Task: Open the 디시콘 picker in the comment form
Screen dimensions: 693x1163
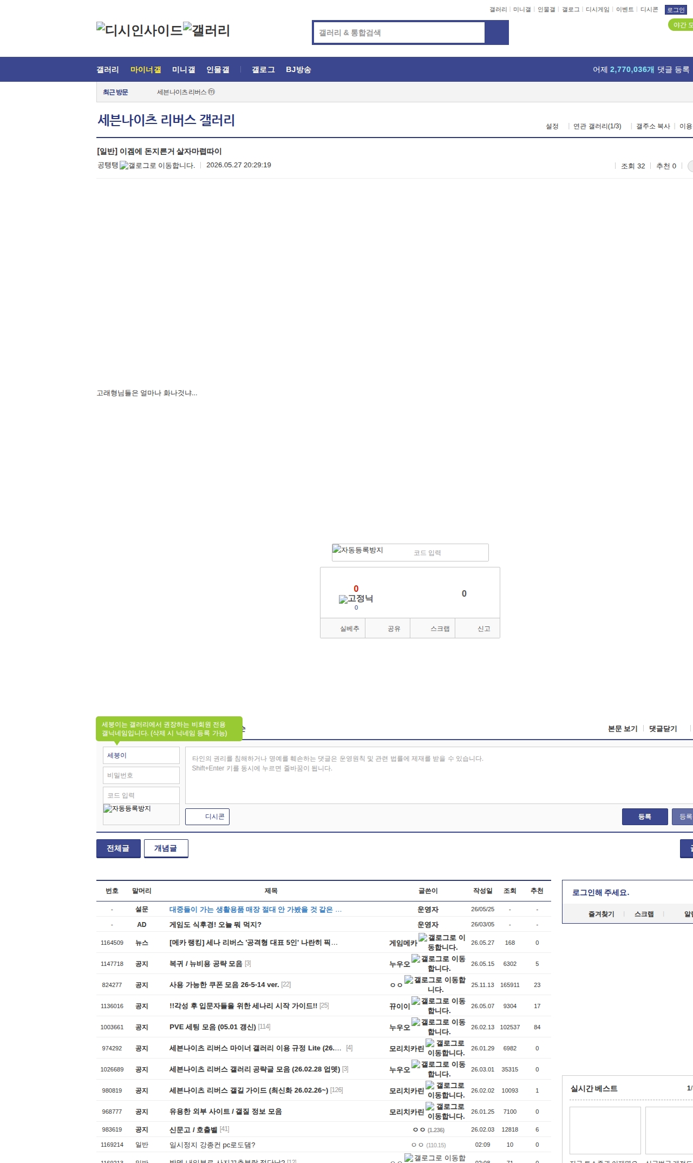Action: [x=207, y=816]
